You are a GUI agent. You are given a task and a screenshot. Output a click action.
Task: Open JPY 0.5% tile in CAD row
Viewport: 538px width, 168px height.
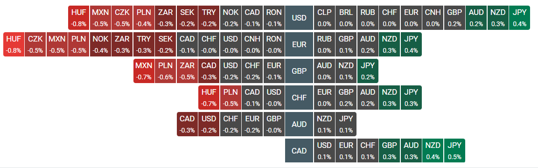pyautogui.click(x=454, y=151)
